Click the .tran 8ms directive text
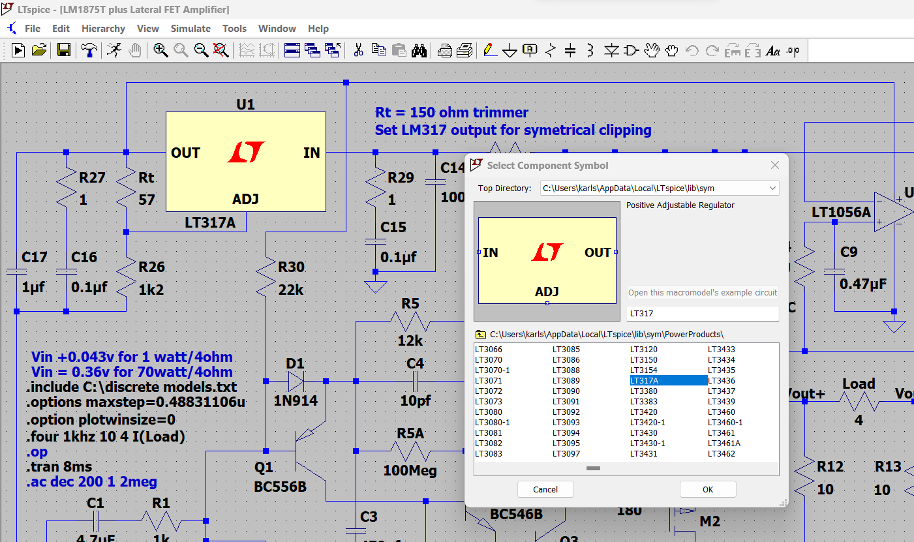Image resolution: width=914 pixels, height=542 pixels. click(59, 467)
